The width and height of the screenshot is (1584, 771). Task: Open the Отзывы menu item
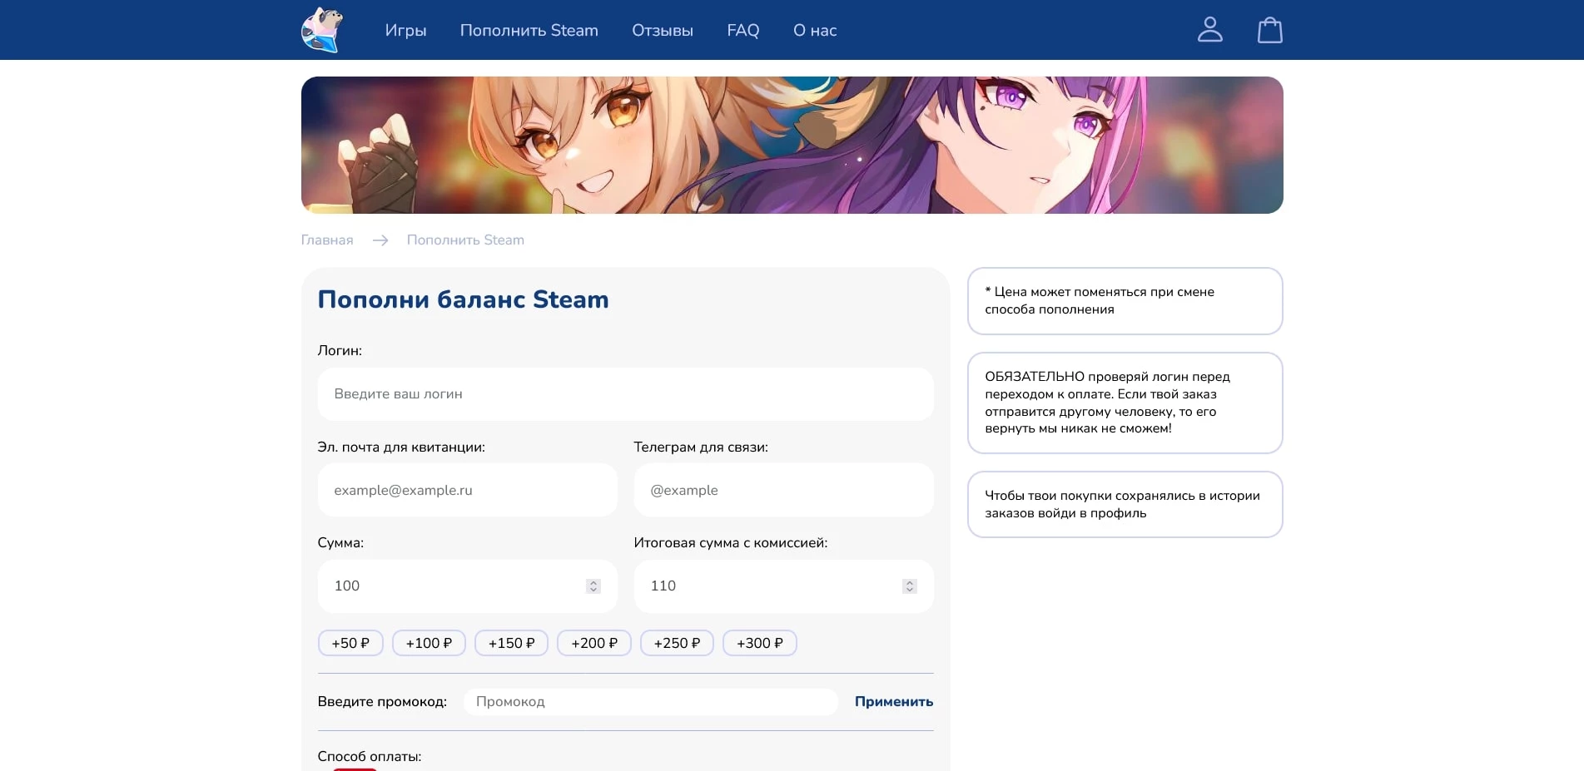[663, 31]
